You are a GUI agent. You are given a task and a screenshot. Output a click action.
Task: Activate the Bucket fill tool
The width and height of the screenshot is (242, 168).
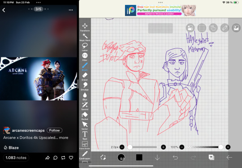(x=85, y=116)
